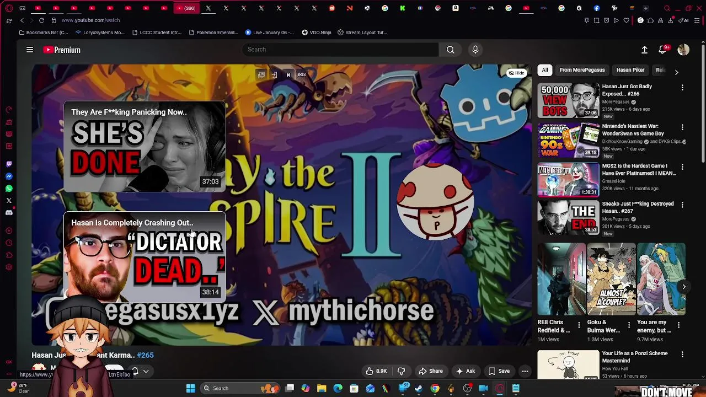Screen dimensions: 706x397
Task: Open the RE8 Chris Redfield short
Action: click(561, 279)
